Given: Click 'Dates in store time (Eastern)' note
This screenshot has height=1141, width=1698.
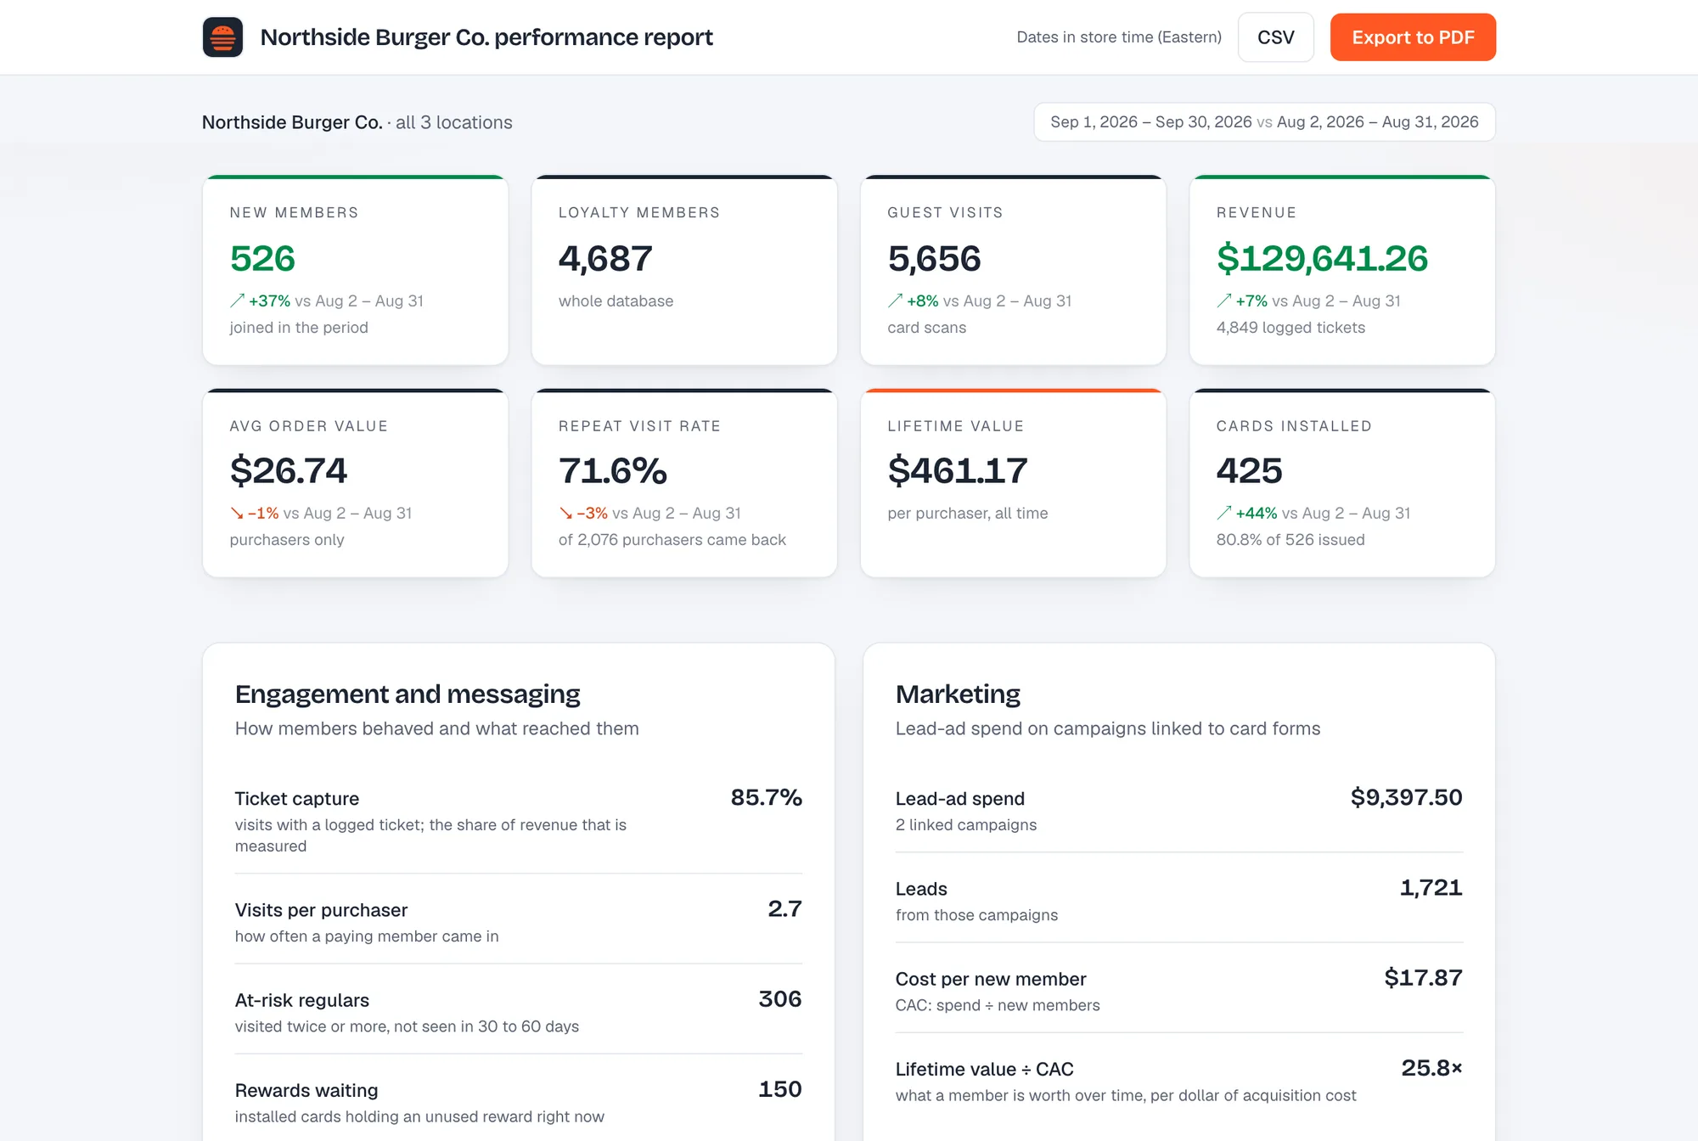Looking at the screenshot, I should coord(1119,37).
